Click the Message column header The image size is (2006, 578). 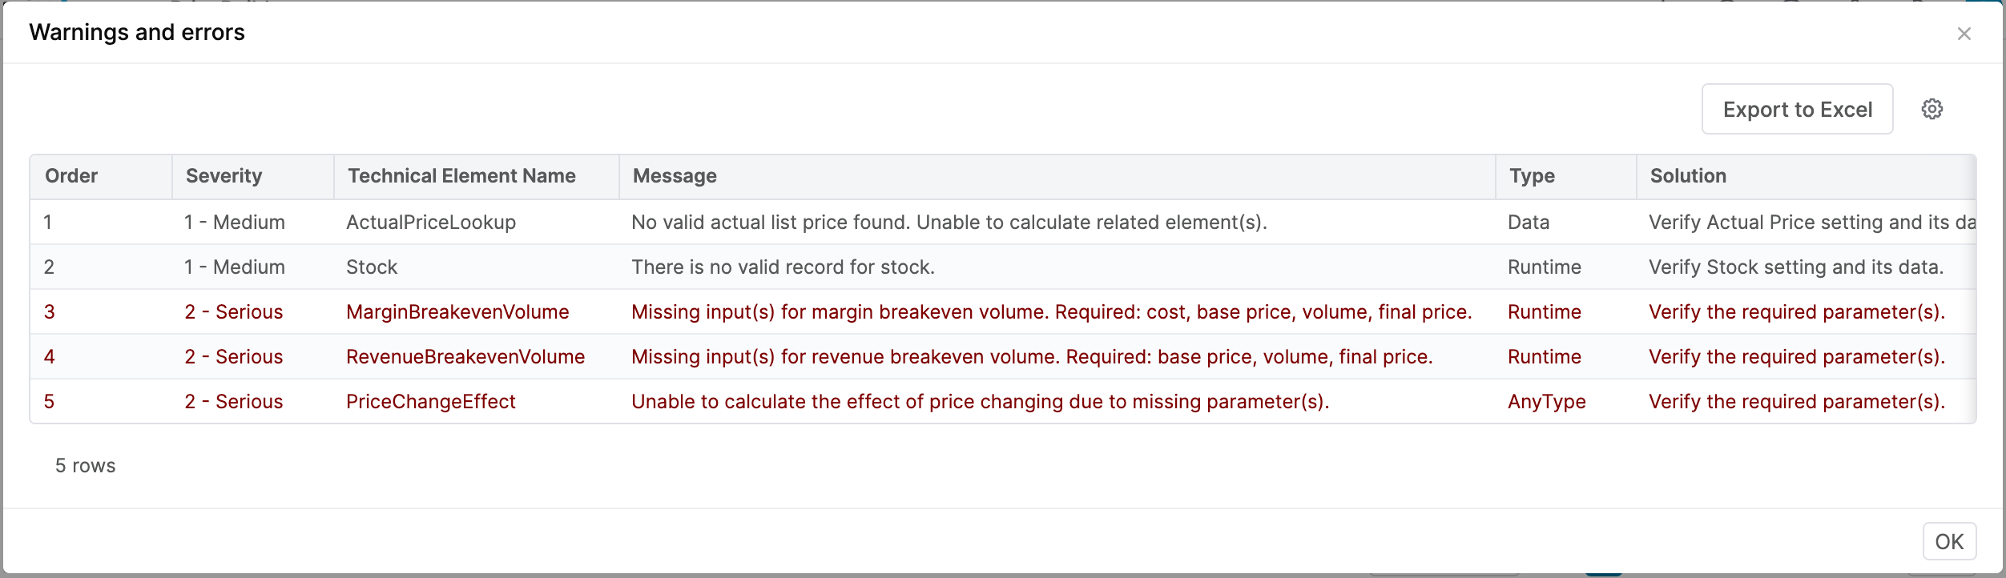(675, 176)
